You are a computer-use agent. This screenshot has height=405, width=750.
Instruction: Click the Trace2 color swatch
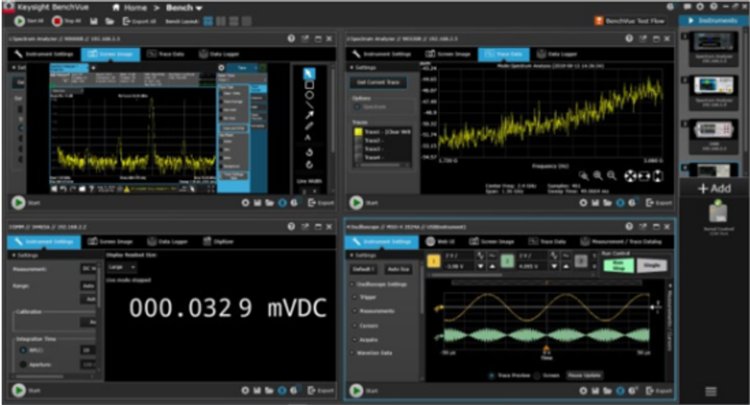(358, 141)
